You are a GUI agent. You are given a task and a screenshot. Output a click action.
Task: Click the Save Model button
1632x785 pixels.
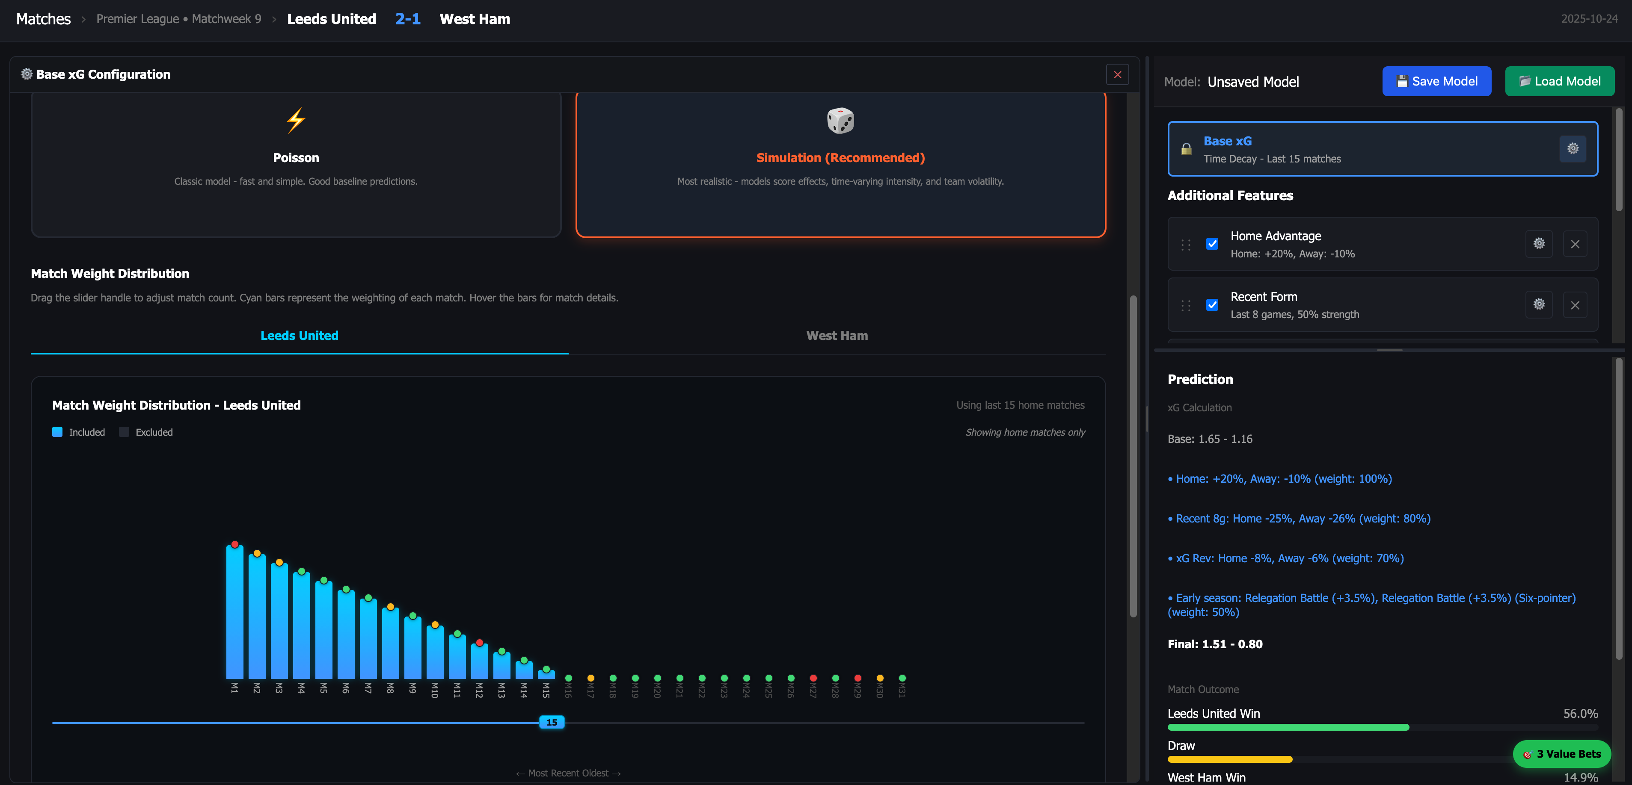[1436, 81]
